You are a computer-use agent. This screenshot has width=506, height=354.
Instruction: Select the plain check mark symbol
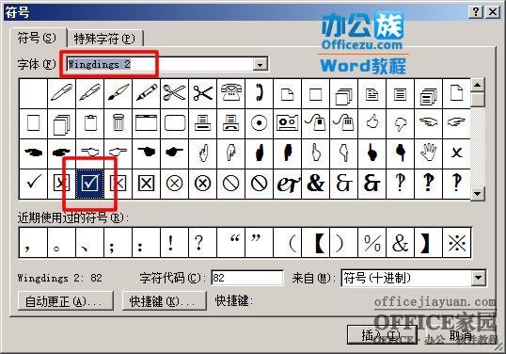pos(34,184)
